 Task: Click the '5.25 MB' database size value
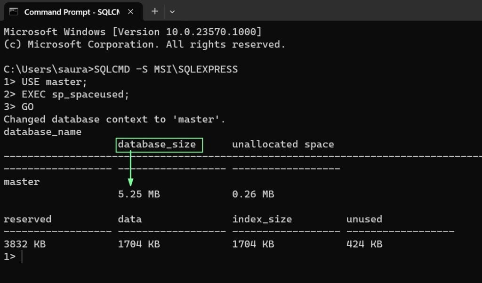pos(139,194)
